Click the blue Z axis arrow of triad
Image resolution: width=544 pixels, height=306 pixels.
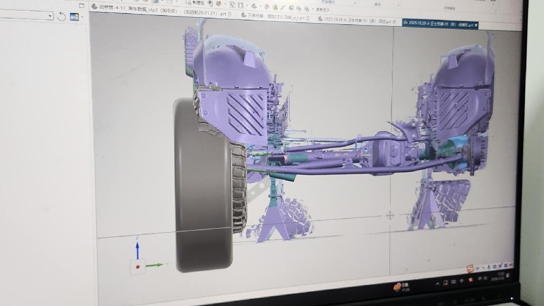(x=137, y=249)
